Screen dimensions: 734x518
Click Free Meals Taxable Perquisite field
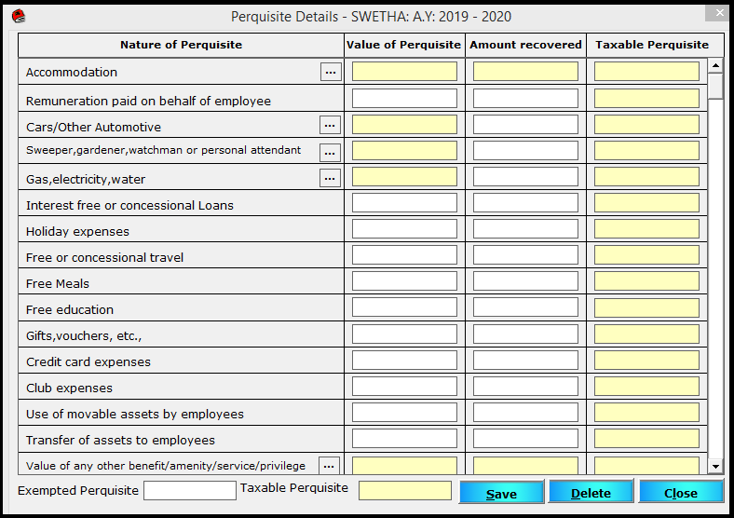click(646, 281)
